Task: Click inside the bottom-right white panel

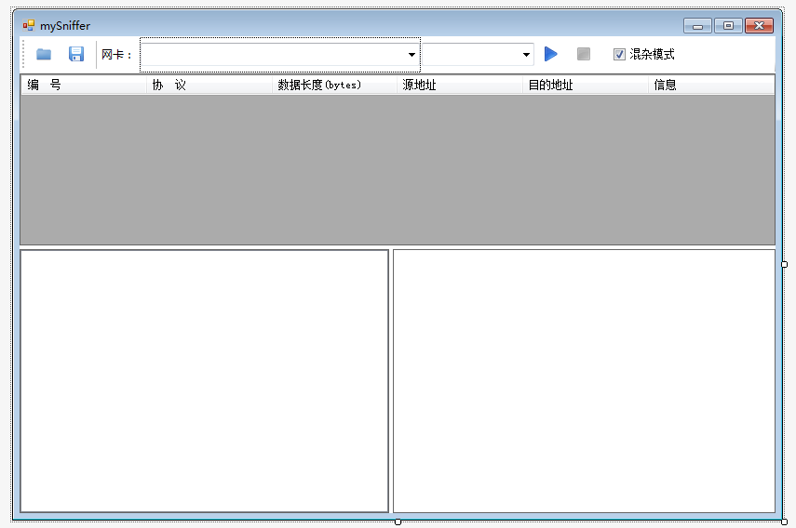Action: click(584, 381)
